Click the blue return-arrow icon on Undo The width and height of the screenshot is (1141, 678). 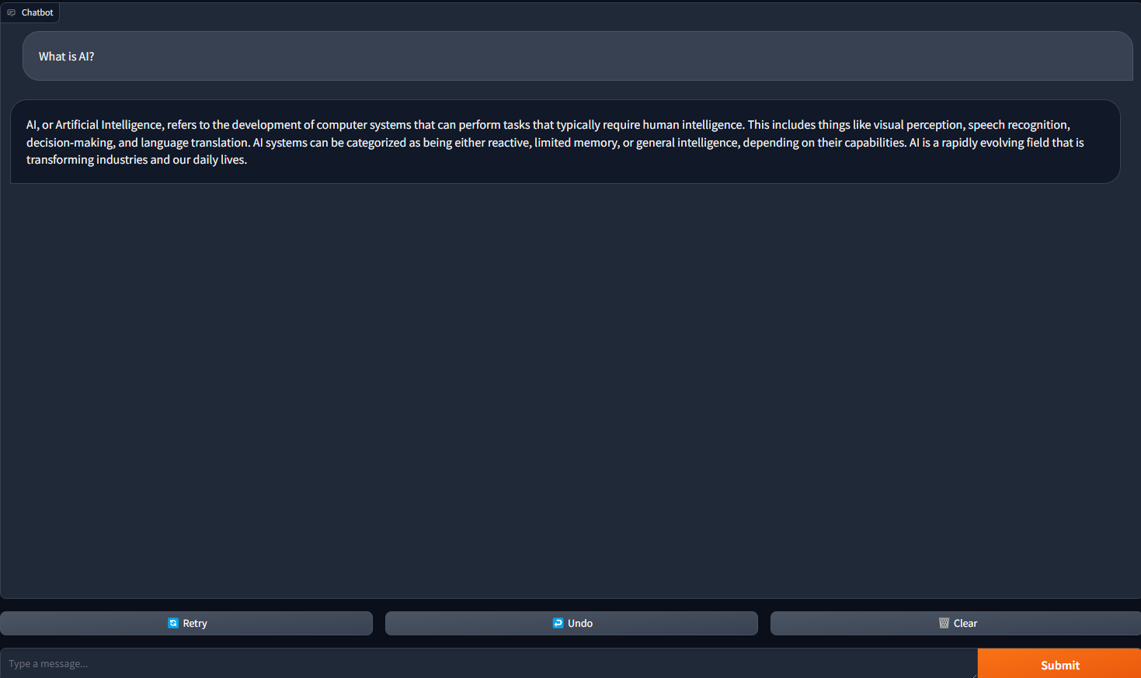pos(558,623)
